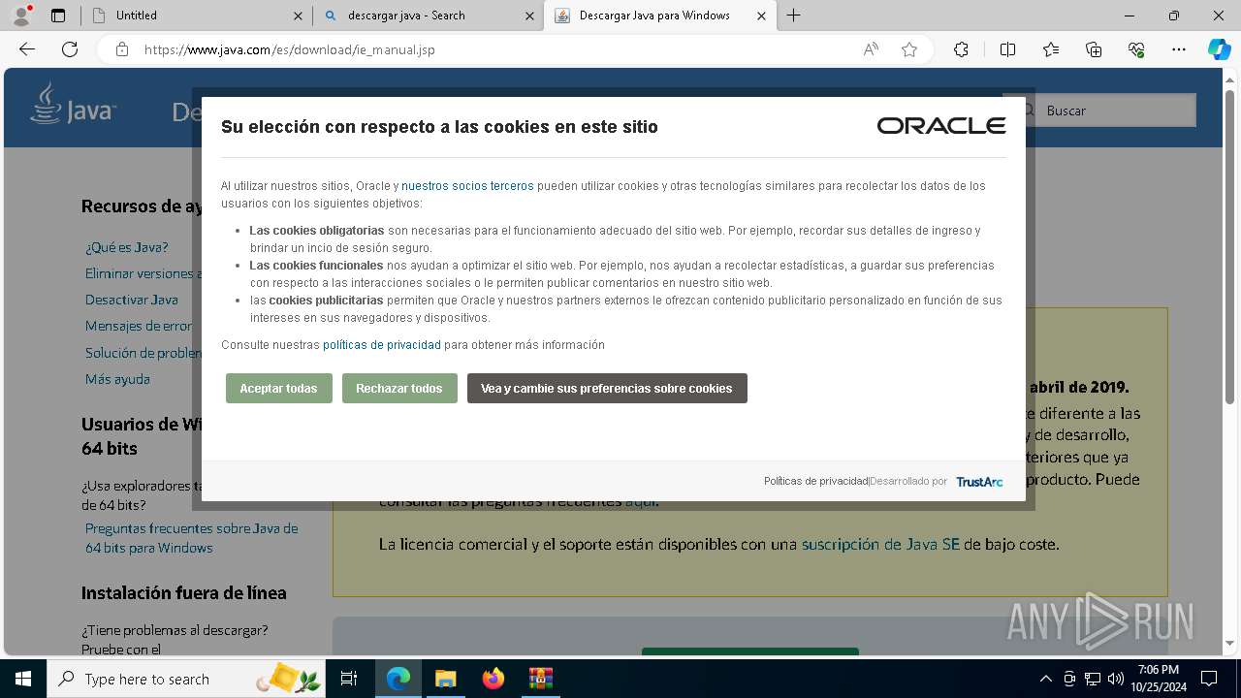Open volume speaker tray icon

pos(1116,679)
